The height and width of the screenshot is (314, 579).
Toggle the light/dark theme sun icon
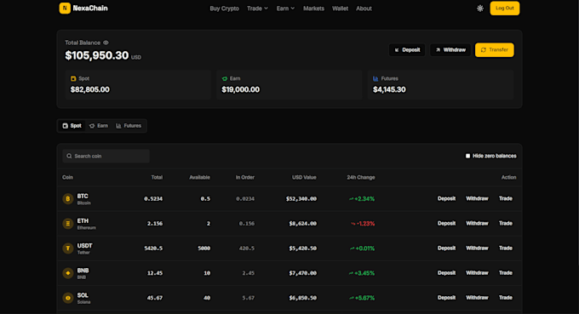(x=480, y=9)
